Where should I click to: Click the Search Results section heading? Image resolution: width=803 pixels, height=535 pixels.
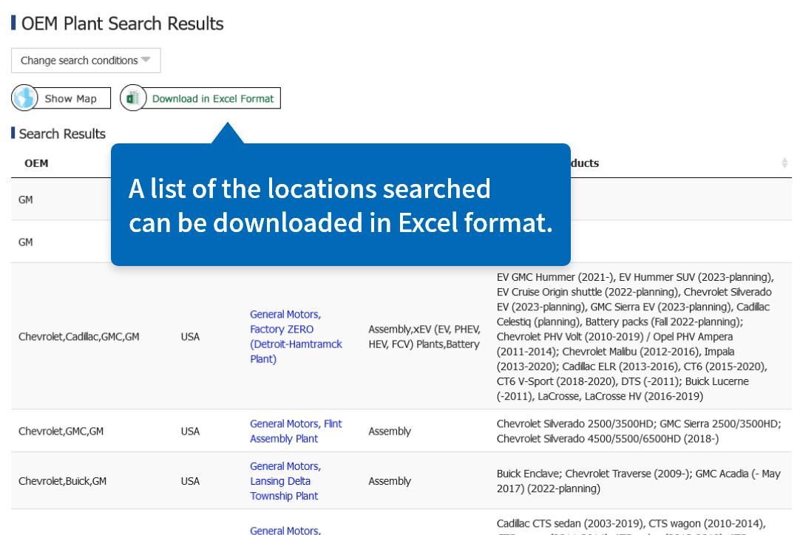62,134
